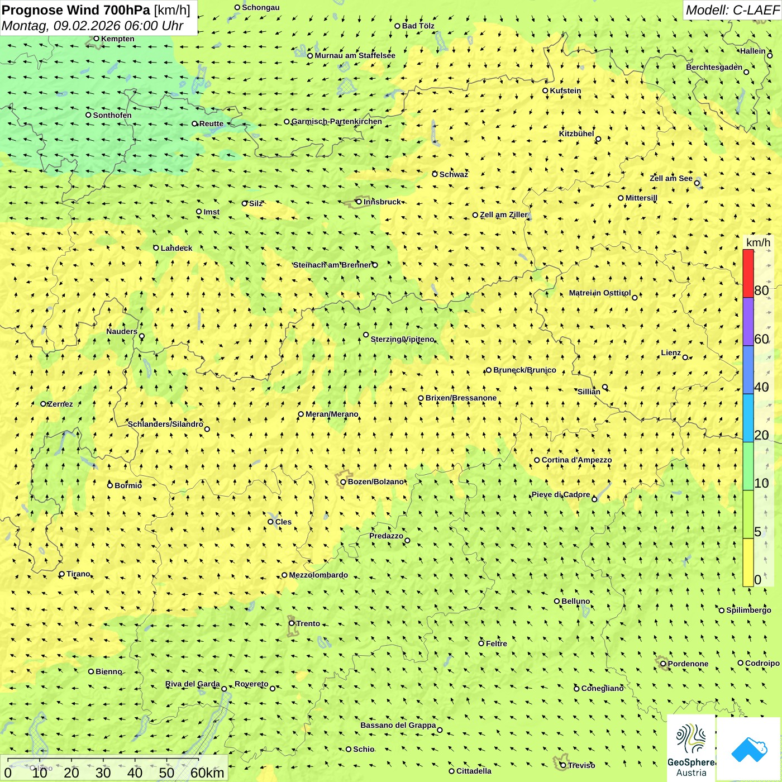Screen dimensions: 782x782
Task: Click the 'Rovereto' label
Action: click(x=251, y=684)
